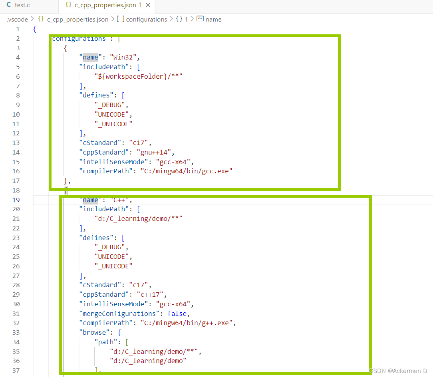Click the false value of mergeConfigurations

177,314
